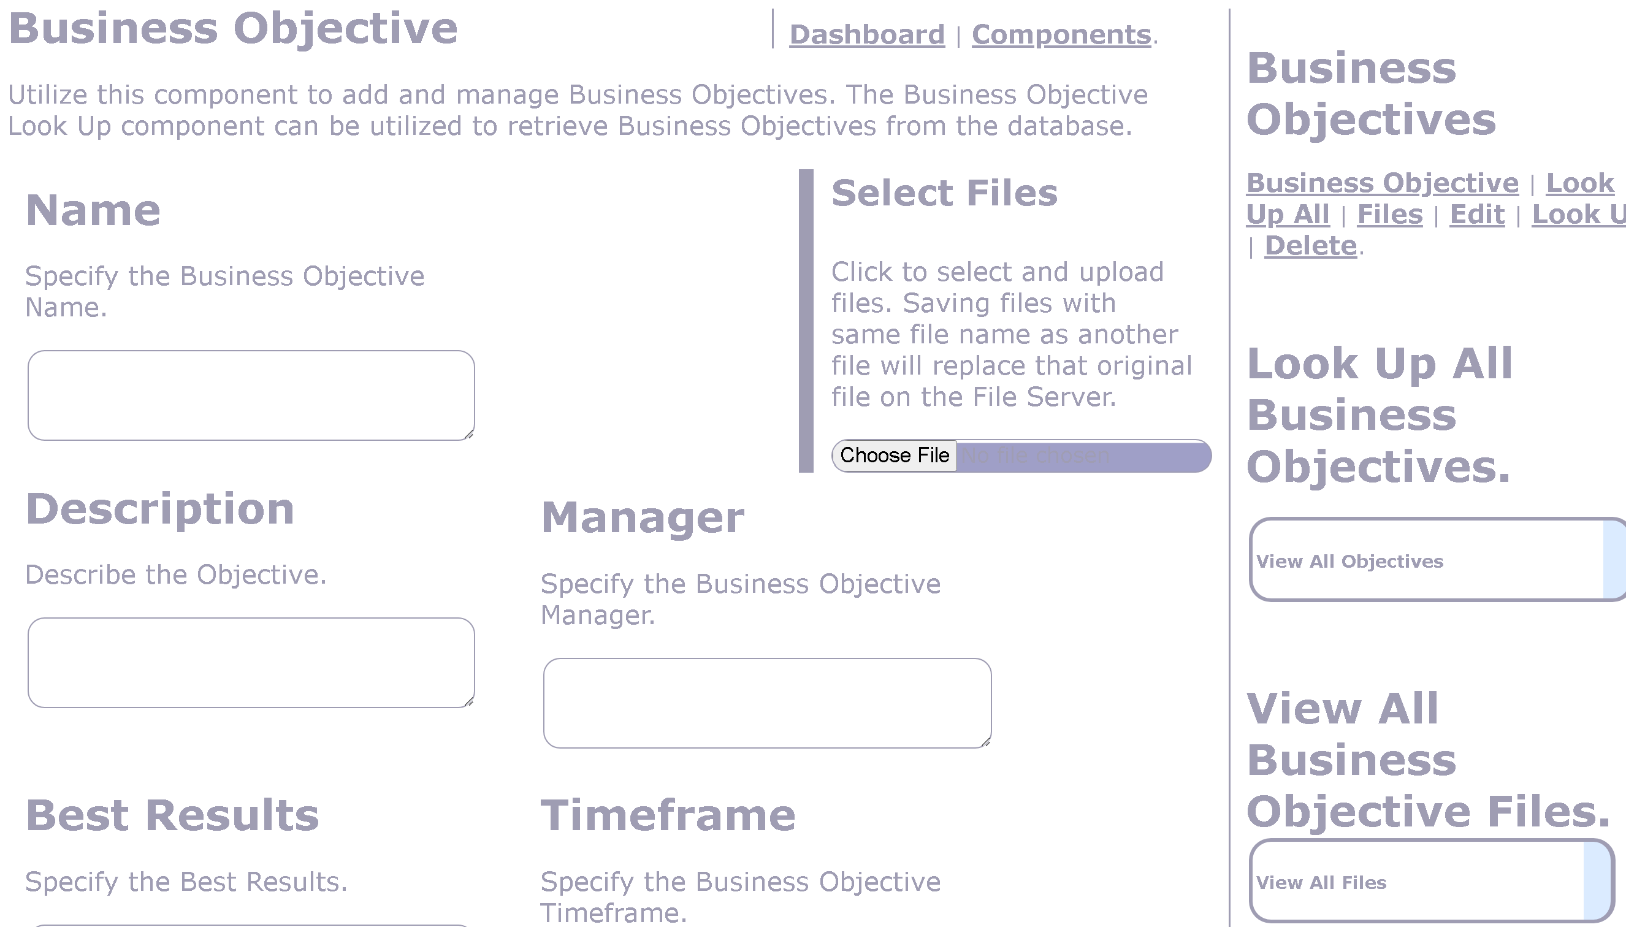The width and height of the screenshot is (1626, 927).
Task: Click the Edit link in the sidebar
Action: 1476,215
